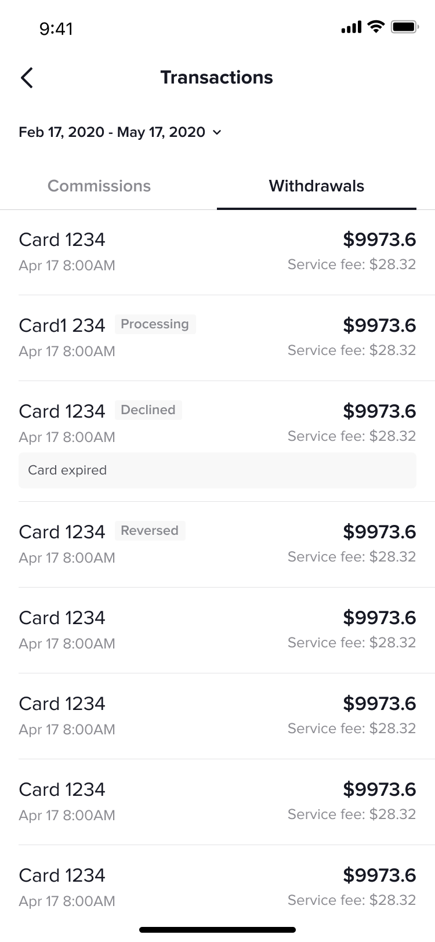
Task: Tap the Card expired notice
Action: tap(217, 470)
